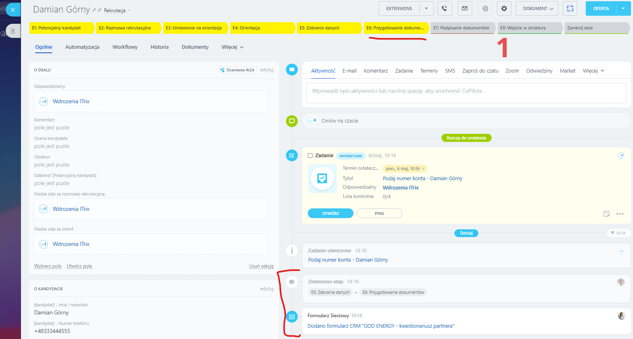The height and width of the screenshot is (339, 633).
Task: Click the chat bubble icon next to gear
Action: coord(485,8)
